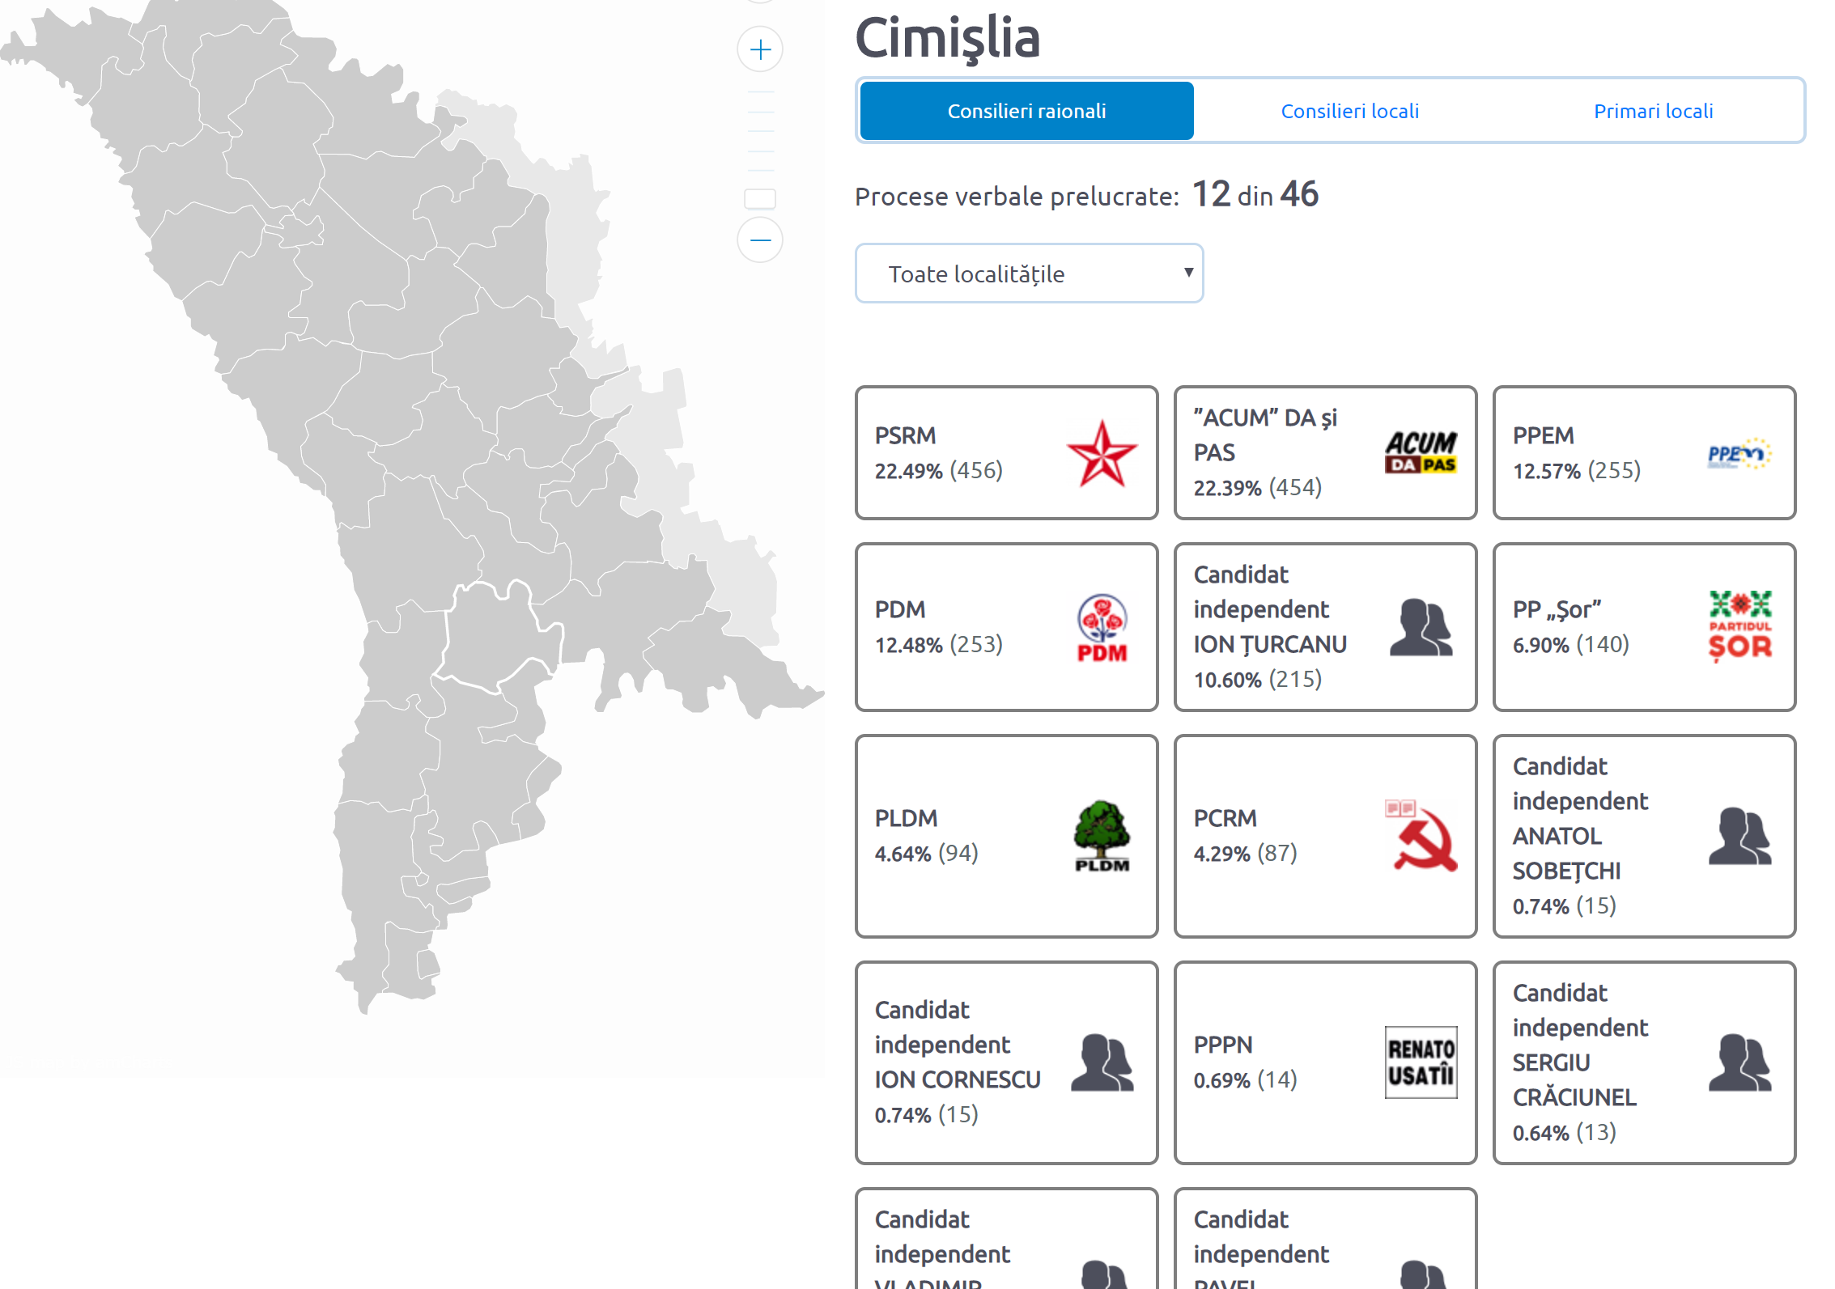Zoom in the map with plus button
Image resolution: width=1835 pixels, height=1289 pixels.
pyautogui.click(x=760, y=50)
